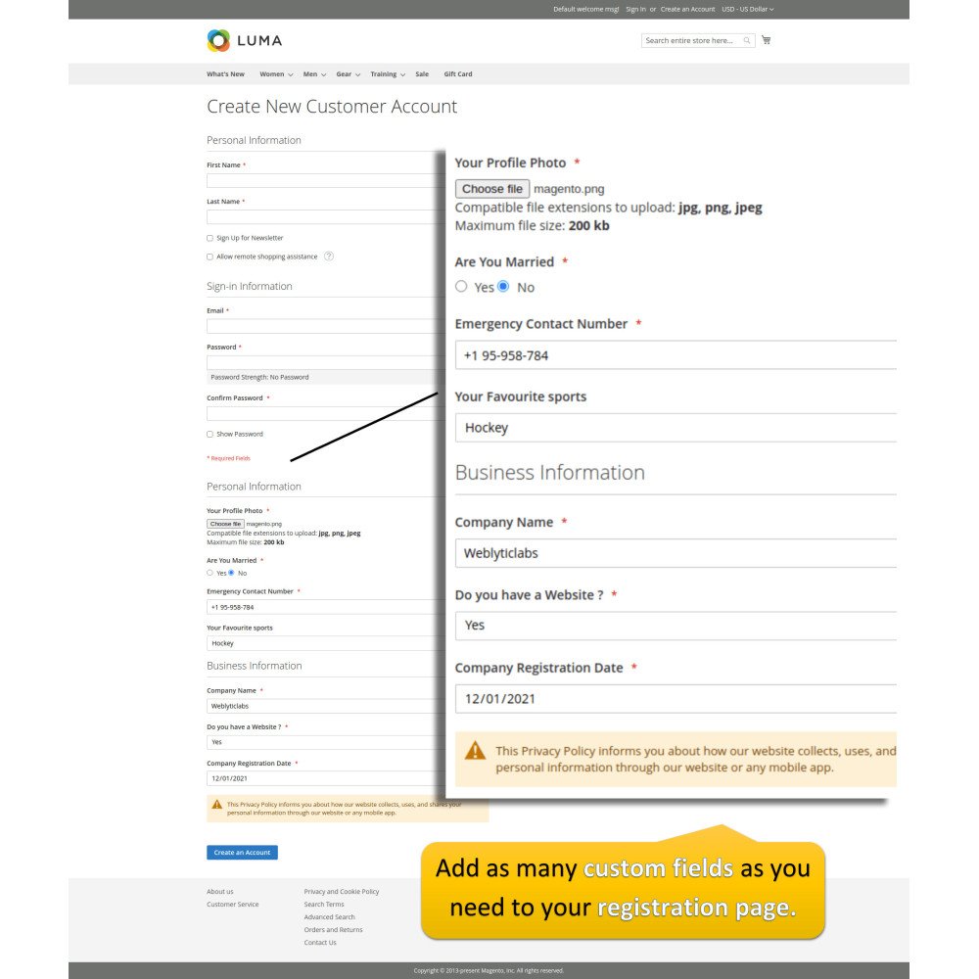
Task: Click small Emergency Contact Number field
Action: pyautogui.click(x=325, y=607)
